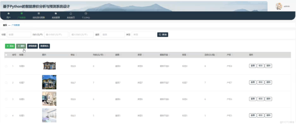This screenshot has width=296, height=125.
Task: Open the blue villa thumbnail in row 标题7
Action: click(x=49, y=82)
